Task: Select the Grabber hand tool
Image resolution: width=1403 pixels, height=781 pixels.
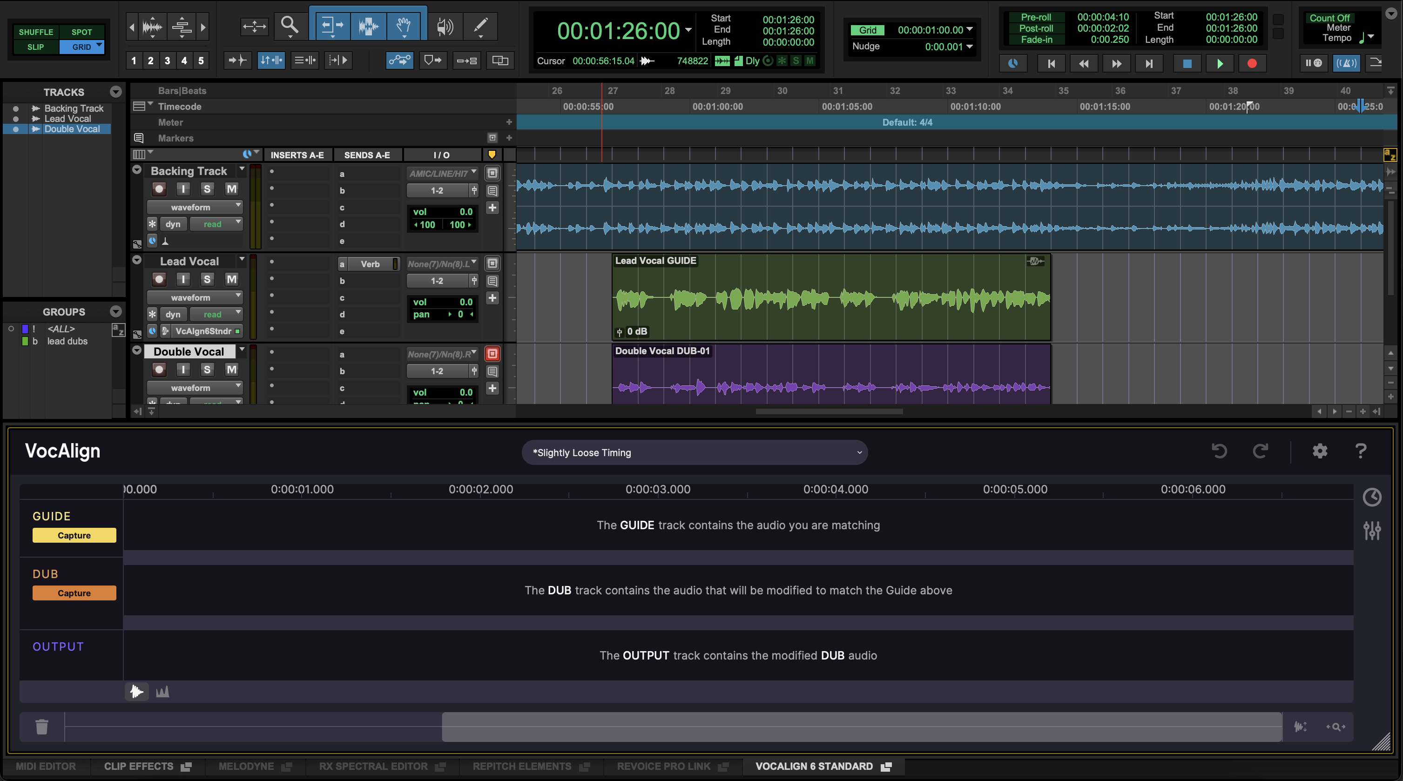Action: point(404,25)
